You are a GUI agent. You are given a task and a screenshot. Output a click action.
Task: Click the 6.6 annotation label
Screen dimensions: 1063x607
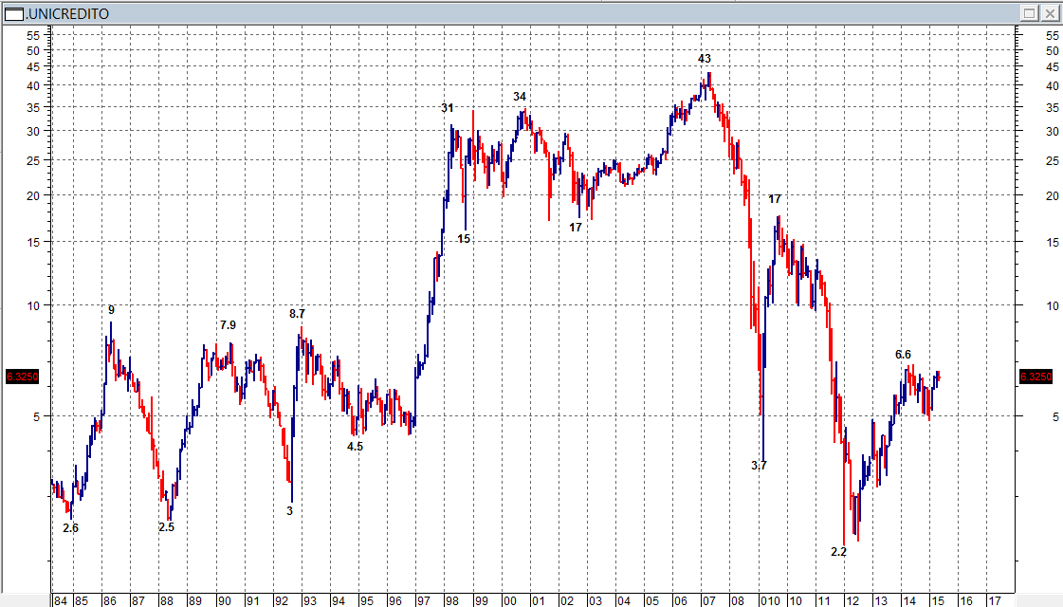903,355
